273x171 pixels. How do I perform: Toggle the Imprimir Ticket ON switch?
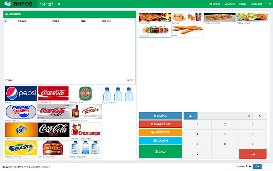point(261,166)
